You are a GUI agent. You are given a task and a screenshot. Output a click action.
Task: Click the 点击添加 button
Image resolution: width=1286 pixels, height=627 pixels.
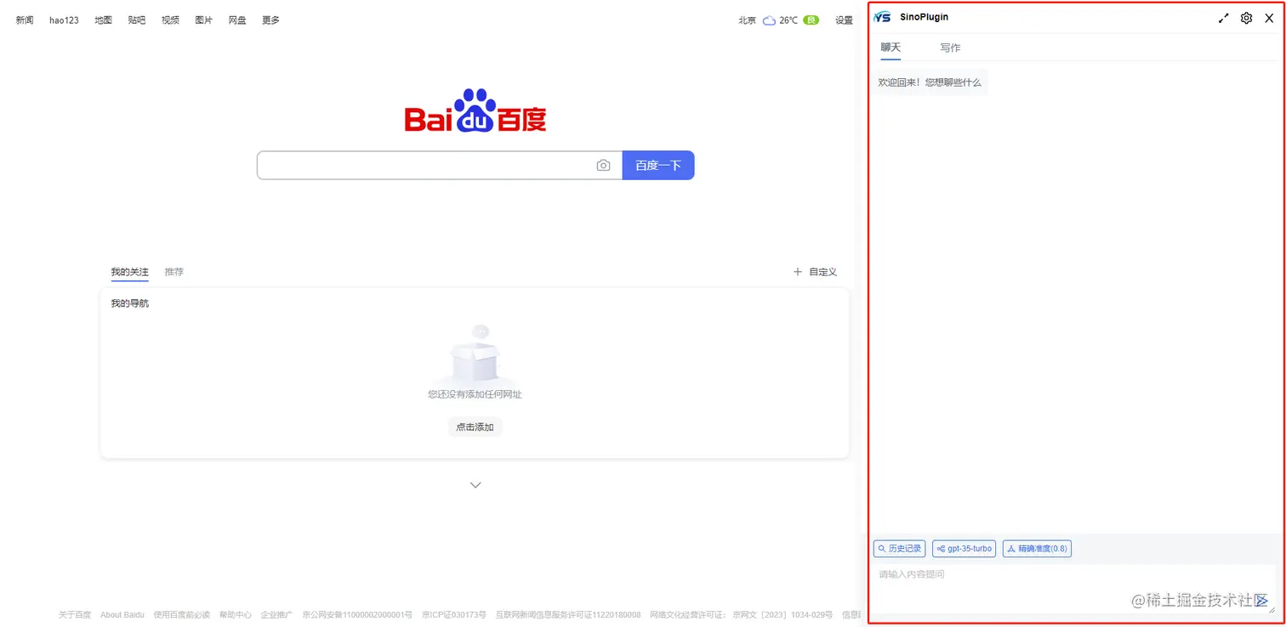(475, 427)
